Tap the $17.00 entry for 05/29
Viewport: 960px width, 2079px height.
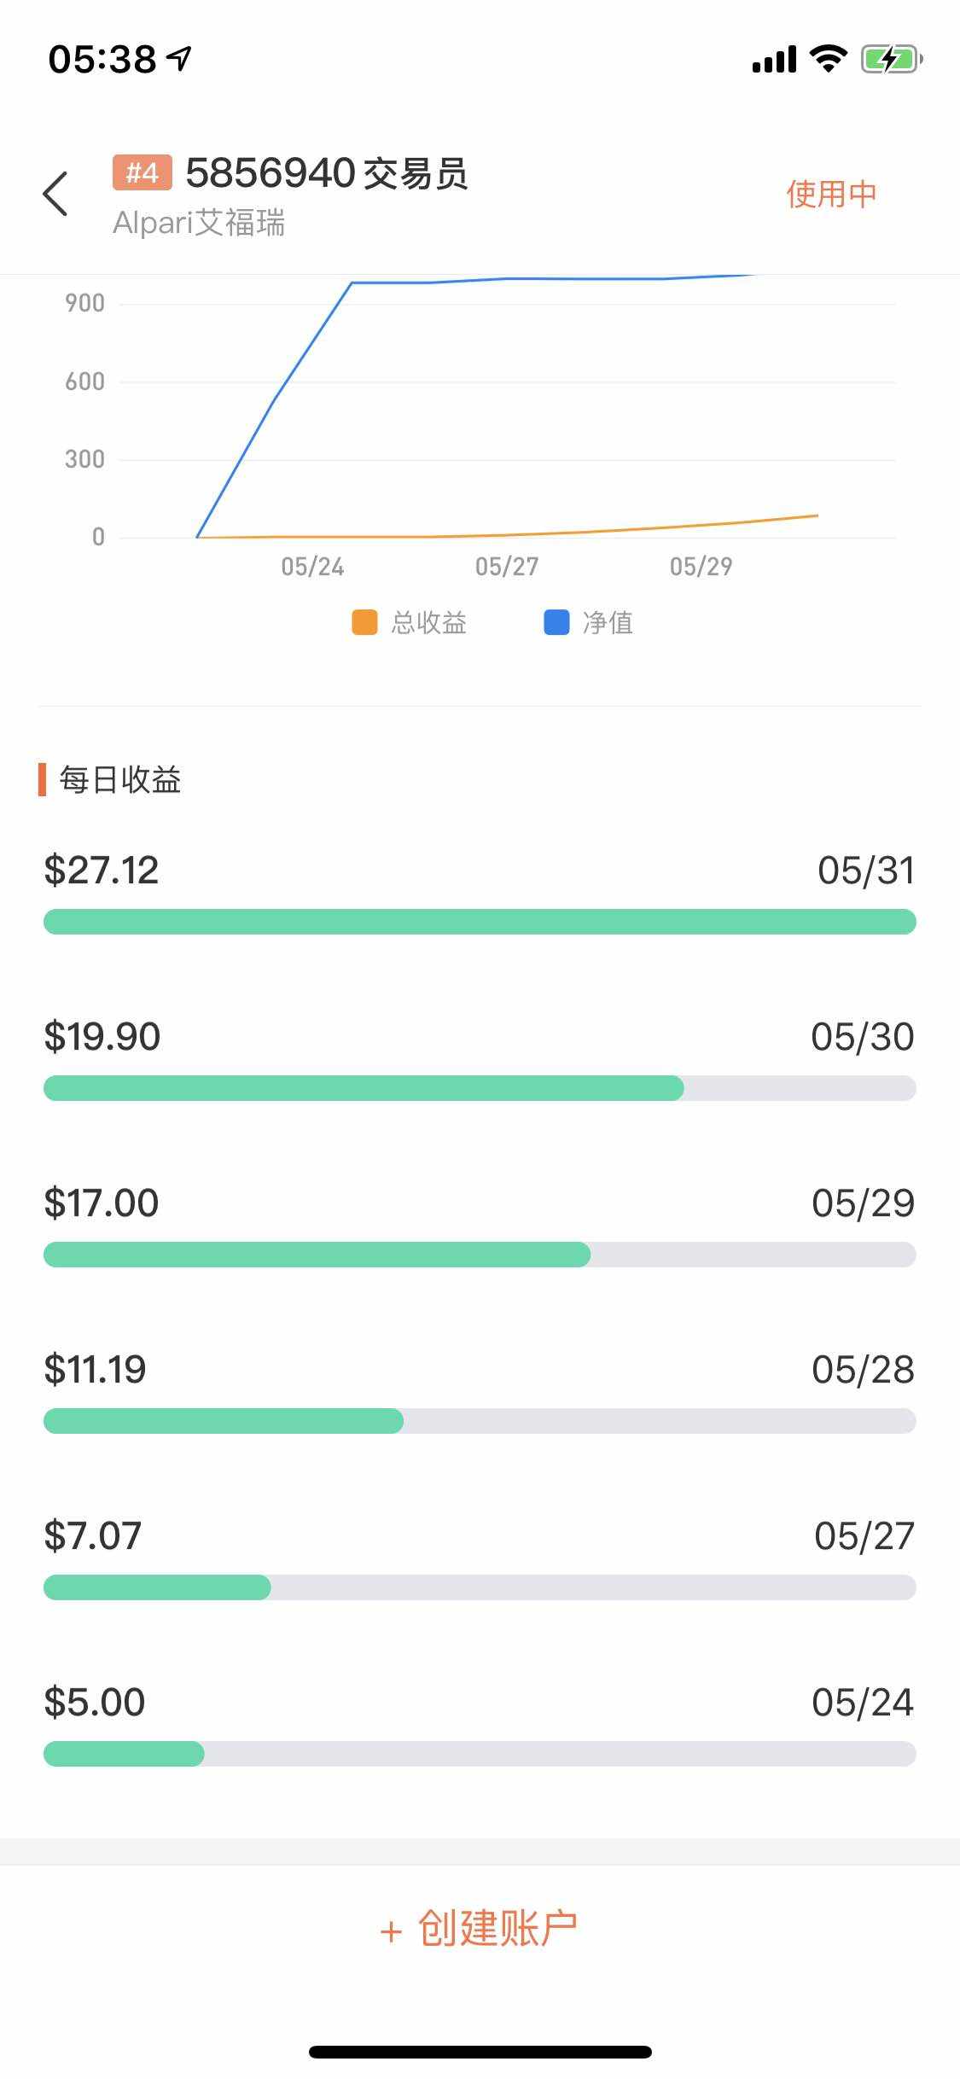[102, 1203]
